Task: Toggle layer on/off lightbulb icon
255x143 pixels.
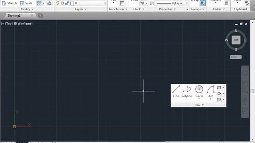Action: coord(57,3)
